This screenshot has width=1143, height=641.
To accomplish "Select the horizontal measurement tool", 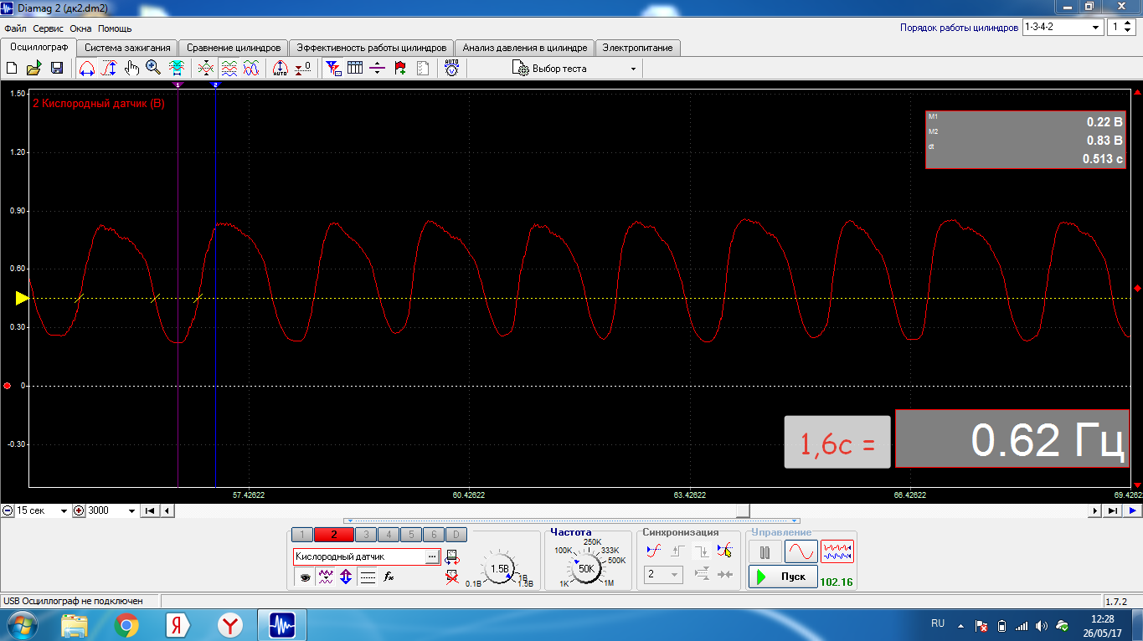I will pyautogui.click(x=87, y=69).
